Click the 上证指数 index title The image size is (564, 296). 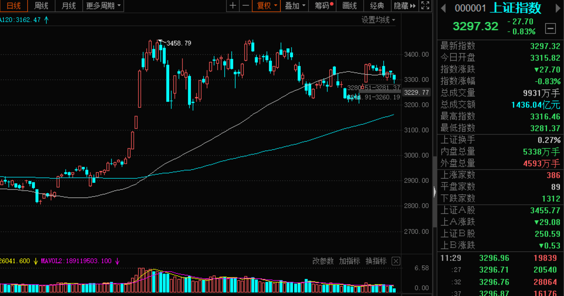516,8
